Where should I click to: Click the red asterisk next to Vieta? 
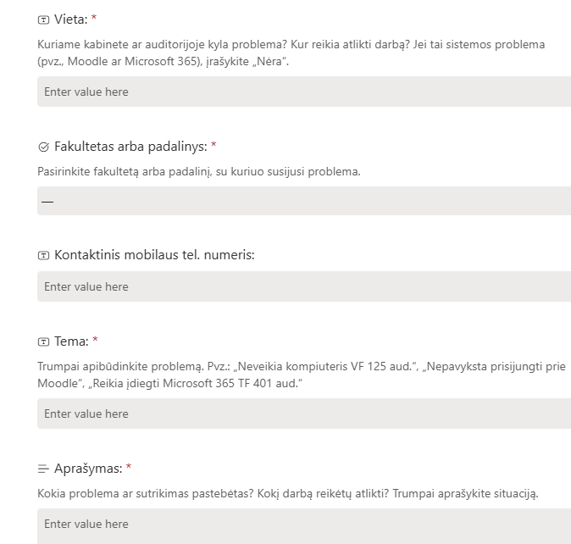pos(94,18)
